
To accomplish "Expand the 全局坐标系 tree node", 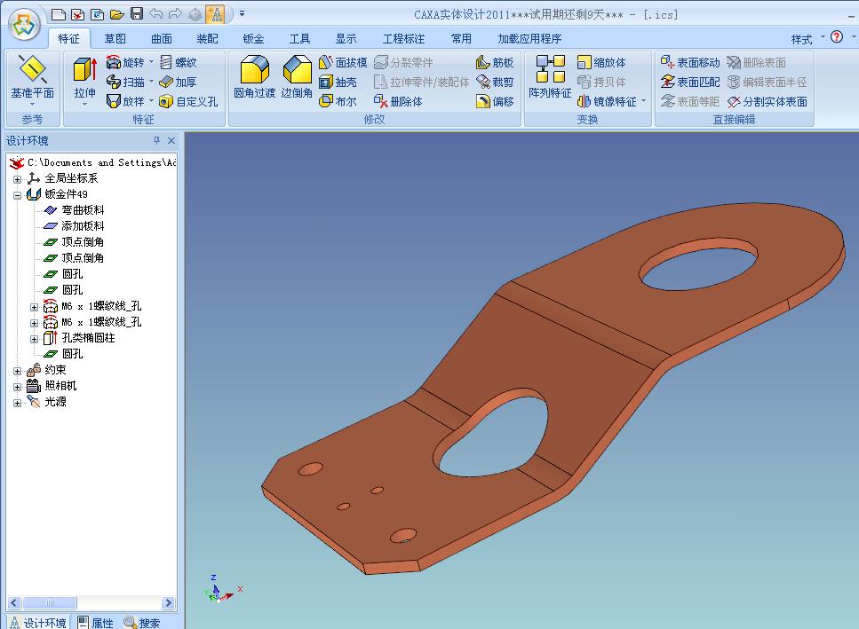I will tap(17, 178).
